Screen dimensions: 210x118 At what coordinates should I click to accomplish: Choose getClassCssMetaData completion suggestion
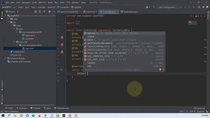click(x=124, y=43)
